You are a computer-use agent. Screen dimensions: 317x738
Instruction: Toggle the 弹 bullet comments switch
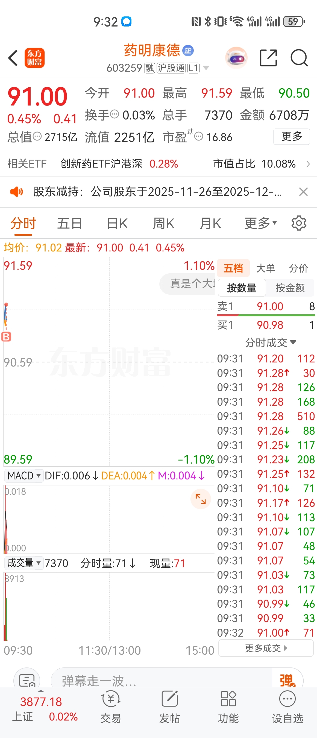[x=287, y=680]
